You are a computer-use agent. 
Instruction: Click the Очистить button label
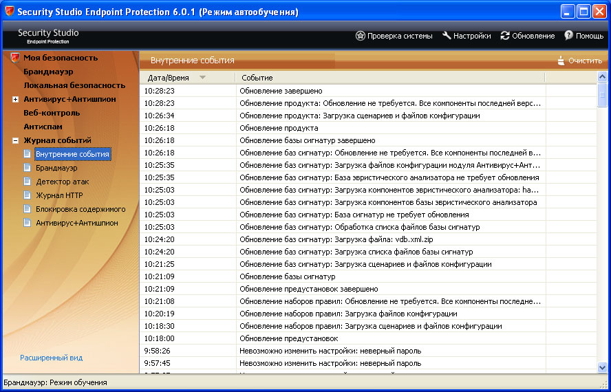585,61
